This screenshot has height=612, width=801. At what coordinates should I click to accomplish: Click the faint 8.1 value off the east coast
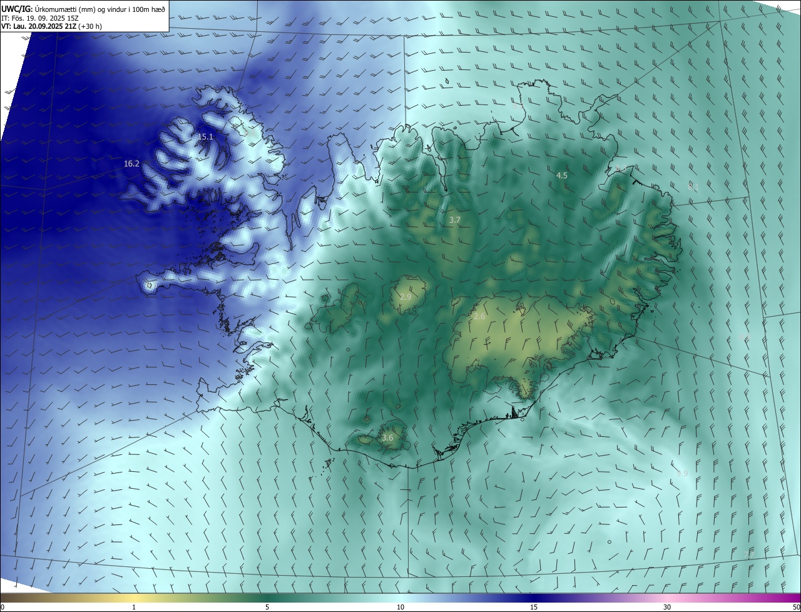[x=693, y=186]
